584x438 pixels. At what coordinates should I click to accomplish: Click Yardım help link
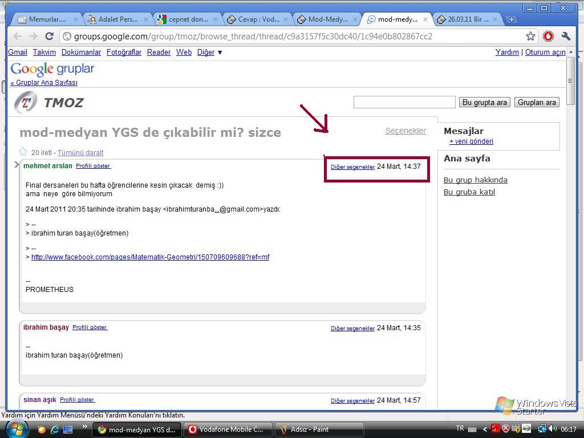tap(507, 52)
